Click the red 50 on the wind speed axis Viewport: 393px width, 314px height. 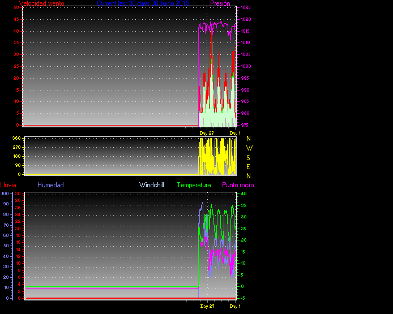tap(16, 7)
